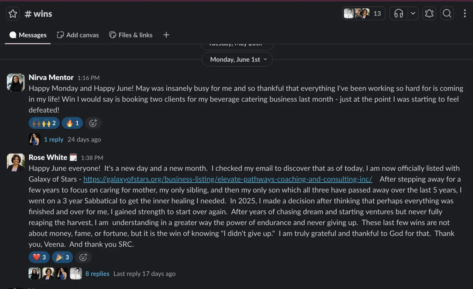The width and height of the screenshot is (473, 289).
Task: Add reaction to Nirva Mentor's message
Action: (93, 123)
